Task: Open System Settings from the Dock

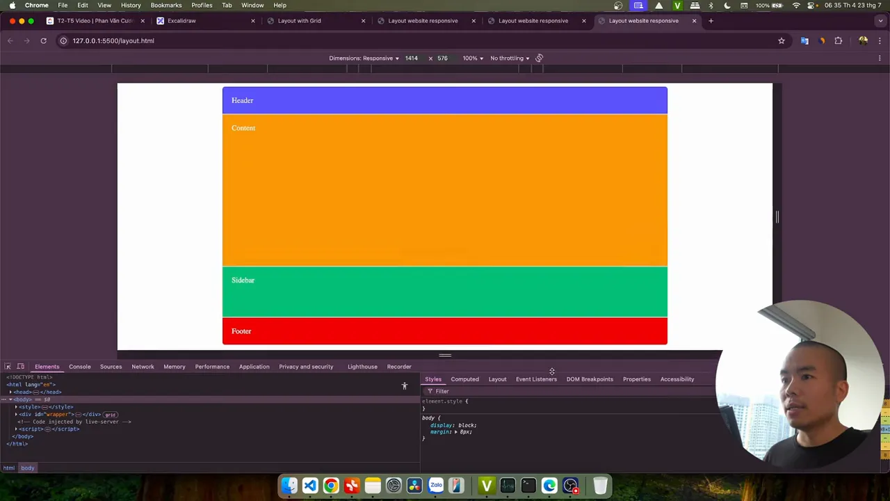Action: click(394, 485)
